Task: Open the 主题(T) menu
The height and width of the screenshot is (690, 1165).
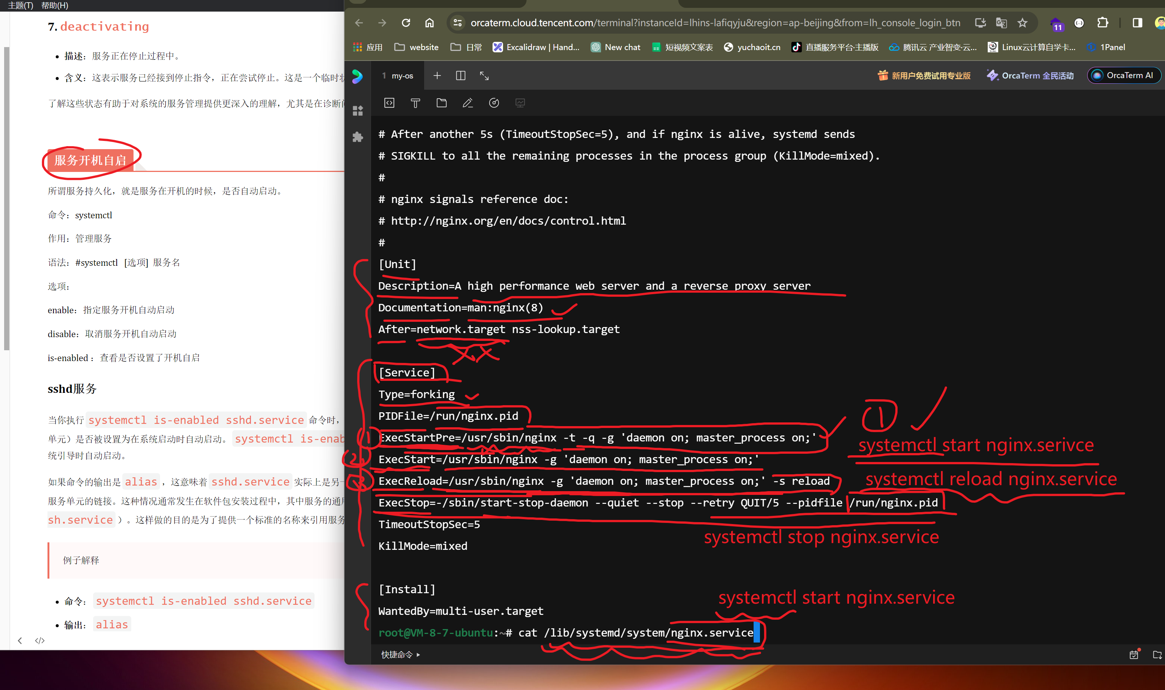Action: coord(21,5)
